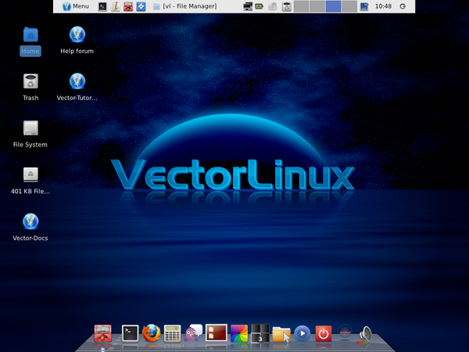Click the red power button in dock

(324, 334)
